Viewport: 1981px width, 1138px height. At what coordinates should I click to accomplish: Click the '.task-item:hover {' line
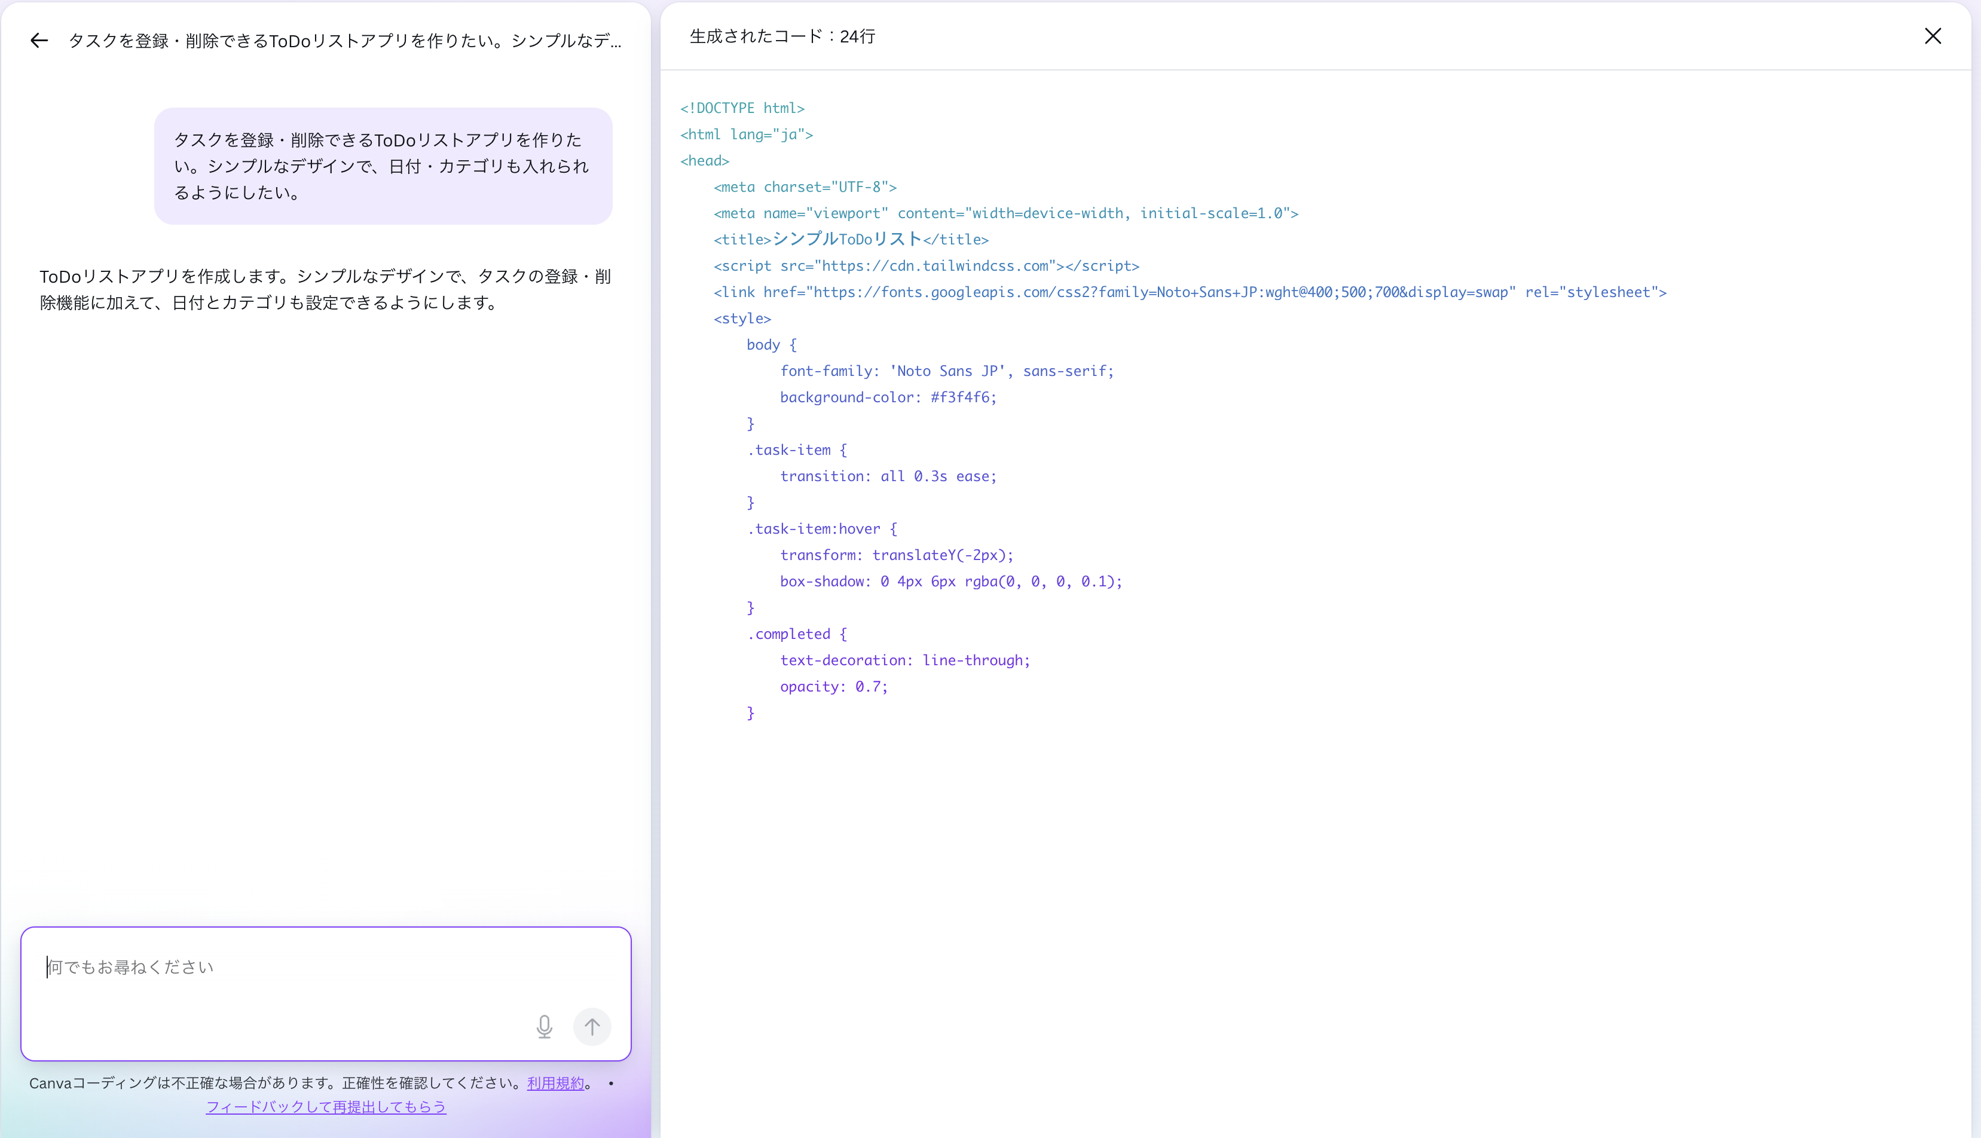(822, 528)
